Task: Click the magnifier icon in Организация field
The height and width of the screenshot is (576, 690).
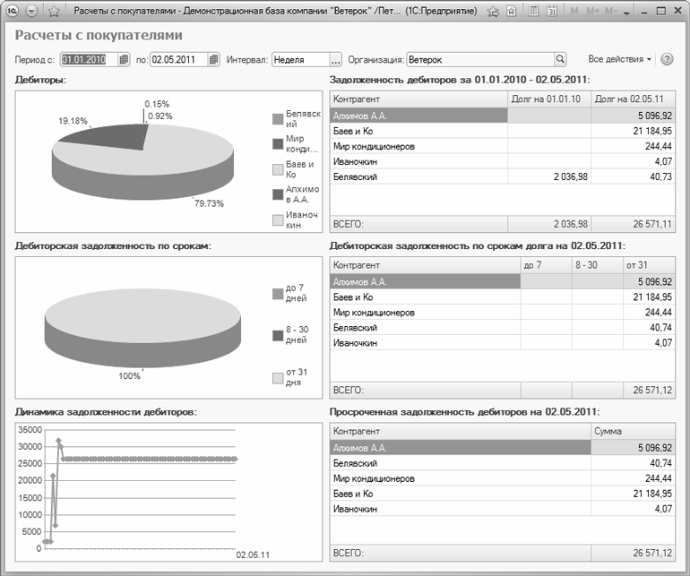Action: 560,59
